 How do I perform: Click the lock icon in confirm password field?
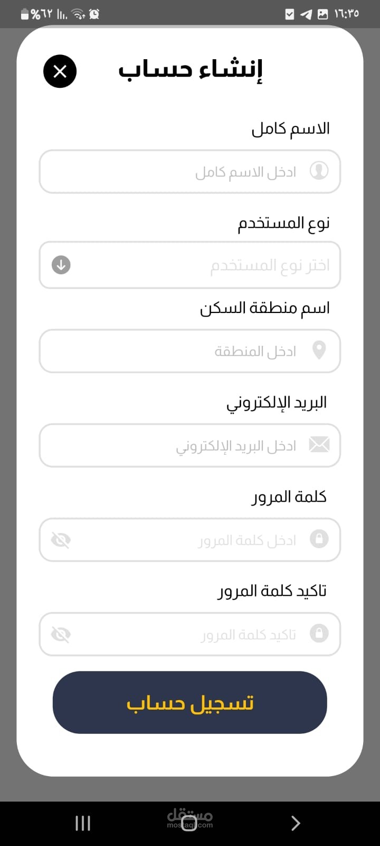coord(319,633)
